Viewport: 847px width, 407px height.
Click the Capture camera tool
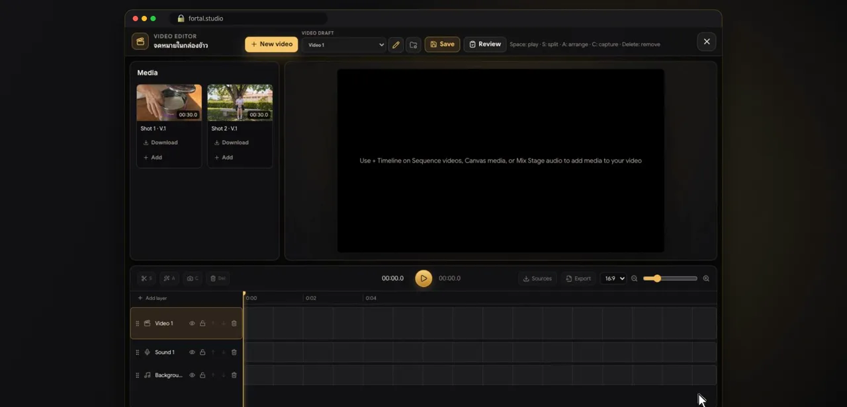point(193,278)
